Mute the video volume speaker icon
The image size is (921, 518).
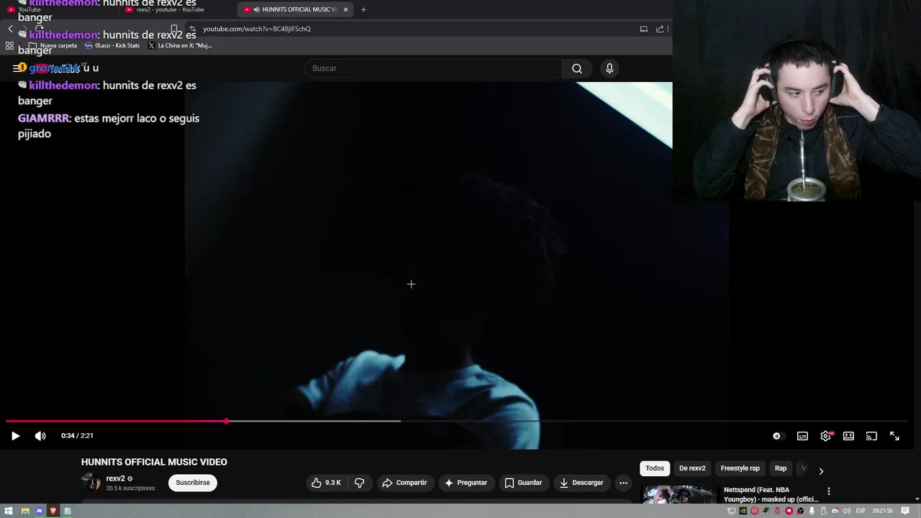[x=40, y=436]
